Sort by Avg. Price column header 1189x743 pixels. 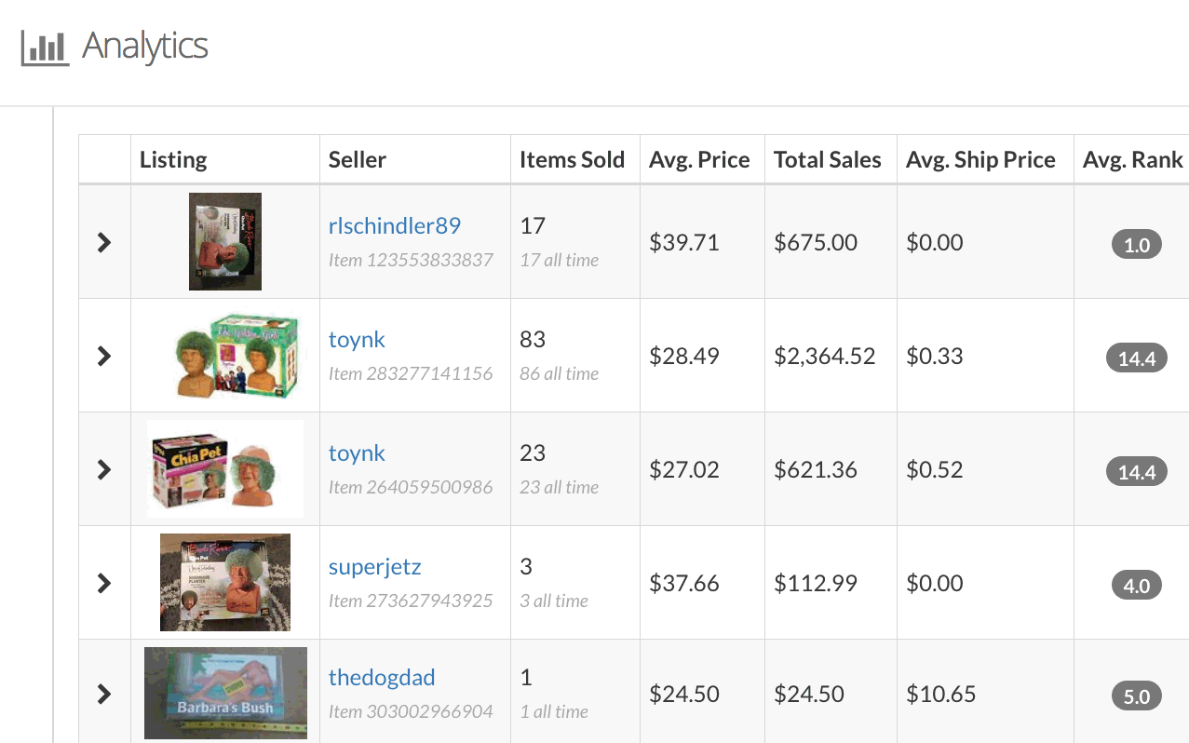(x=699, y=159)
